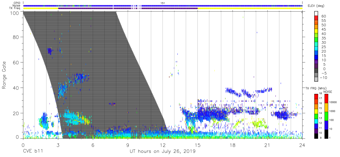
Task: Click the red 55–60 segment of ELEV colorbar
Action: tap(316, 18)
